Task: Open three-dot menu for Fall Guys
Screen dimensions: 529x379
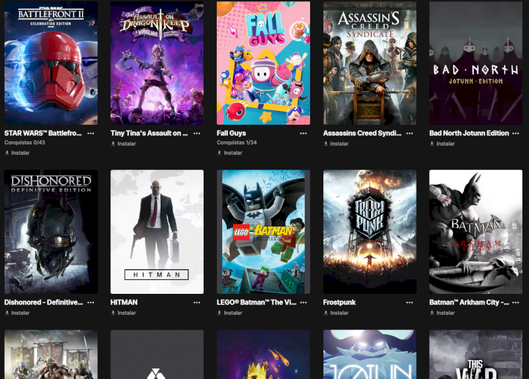Action: coord(304,133)
